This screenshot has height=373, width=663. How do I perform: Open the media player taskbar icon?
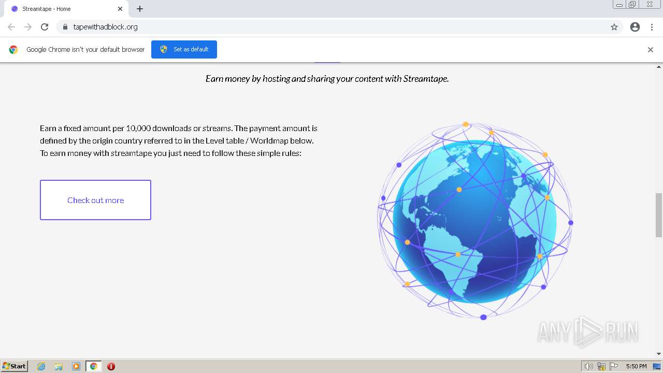pyautogui.click(x=76, y=366)
